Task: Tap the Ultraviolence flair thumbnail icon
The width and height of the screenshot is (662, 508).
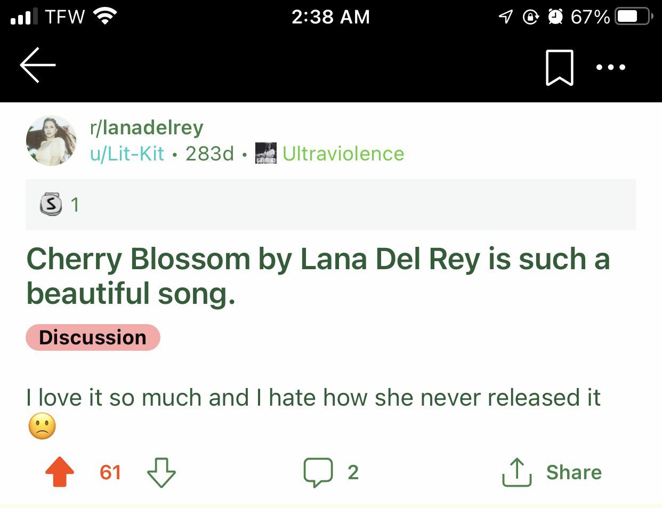Action: (x=265, y=154)
